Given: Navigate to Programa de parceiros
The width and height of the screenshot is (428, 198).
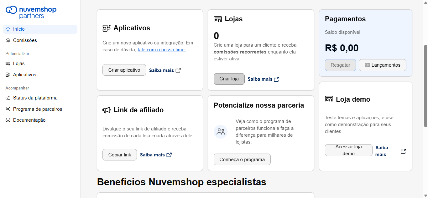Looking at the screenshot, I should [38, 109].
